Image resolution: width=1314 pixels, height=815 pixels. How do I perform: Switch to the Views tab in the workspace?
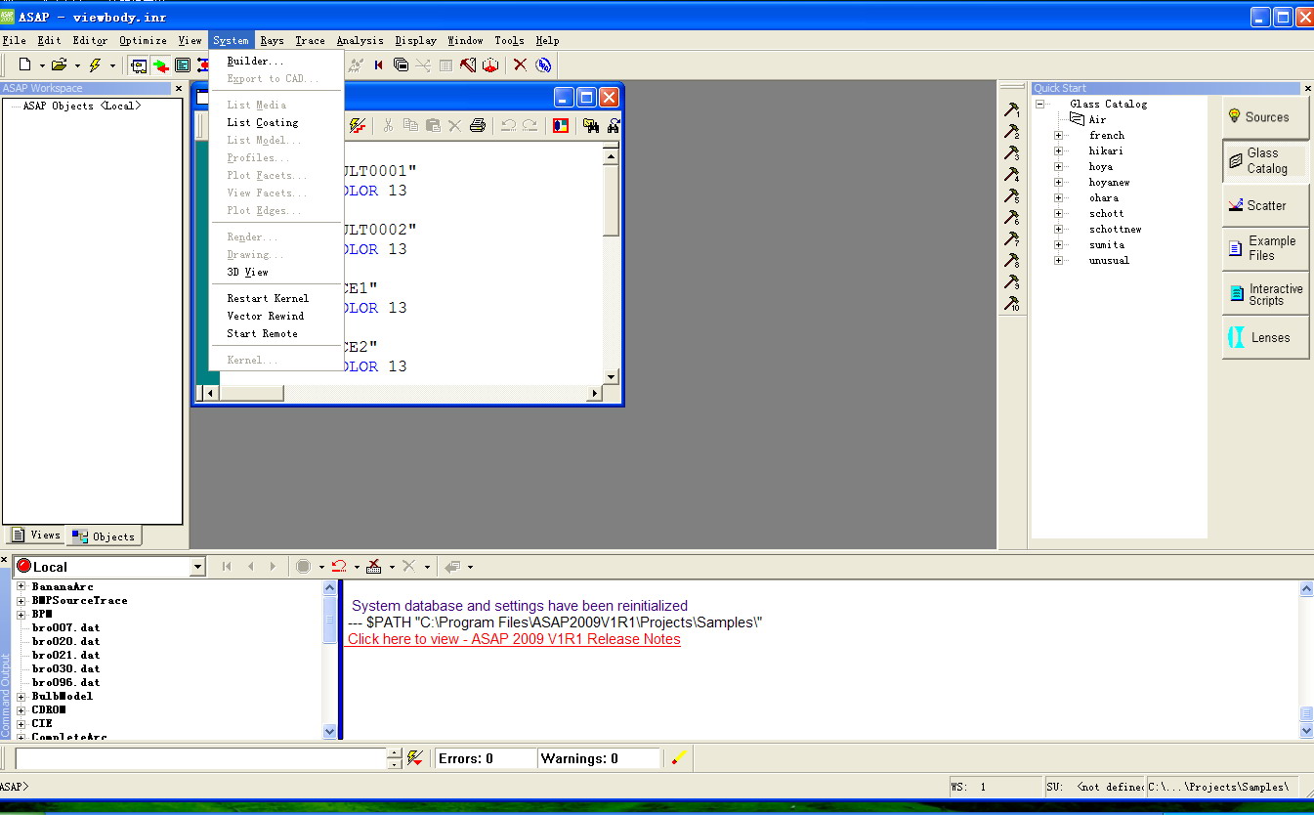[x=36, y=535]
